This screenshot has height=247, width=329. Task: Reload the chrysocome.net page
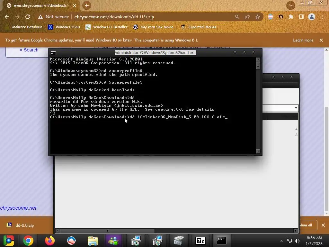coord(28,17)
